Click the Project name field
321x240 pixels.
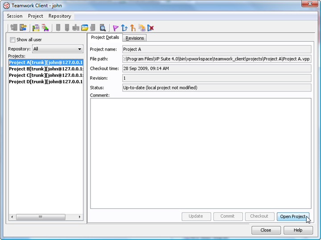(217, 49)
